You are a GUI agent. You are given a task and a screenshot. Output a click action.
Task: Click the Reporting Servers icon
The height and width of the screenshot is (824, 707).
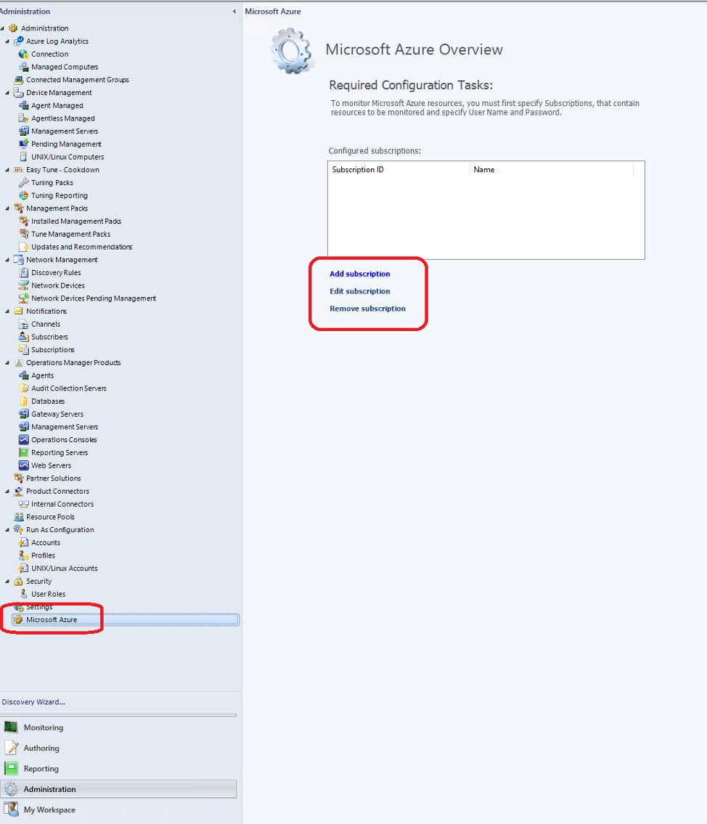click(x=23, y=452)
